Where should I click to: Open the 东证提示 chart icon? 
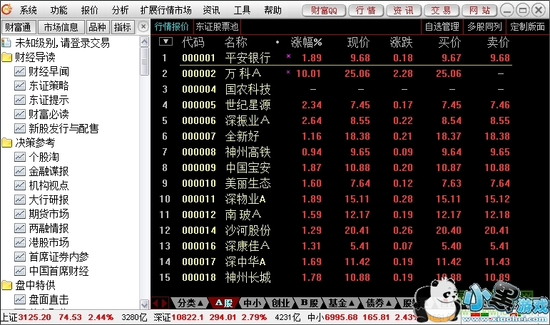[20, 100]
